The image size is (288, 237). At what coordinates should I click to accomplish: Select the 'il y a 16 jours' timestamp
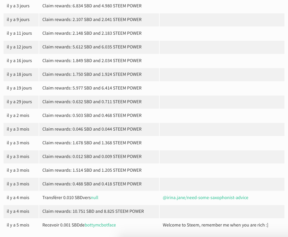(x=19, y=61)
